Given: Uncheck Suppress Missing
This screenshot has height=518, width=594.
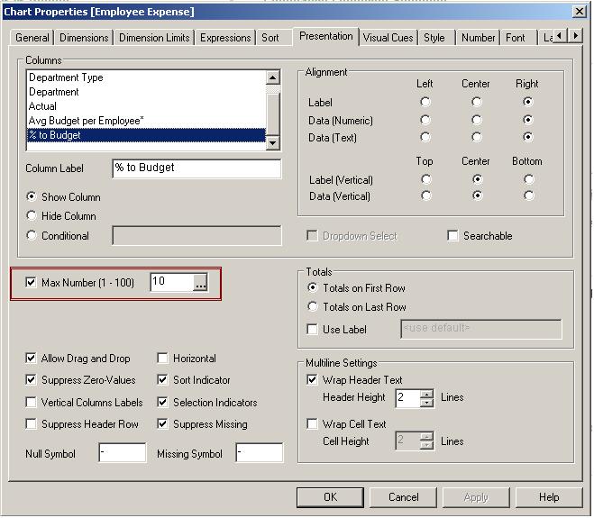Looking at the screenshot, I should point(162,423).
